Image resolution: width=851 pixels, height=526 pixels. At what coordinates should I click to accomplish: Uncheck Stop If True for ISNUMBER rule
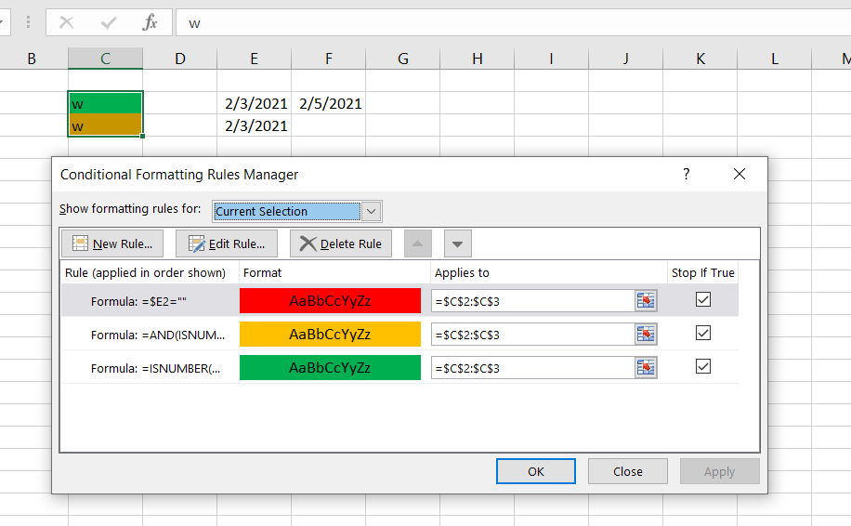(703, 367)
